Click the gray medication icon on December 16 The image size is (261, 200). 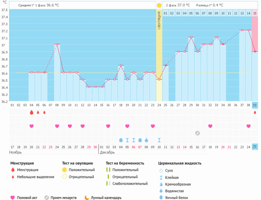click(197, 133)
